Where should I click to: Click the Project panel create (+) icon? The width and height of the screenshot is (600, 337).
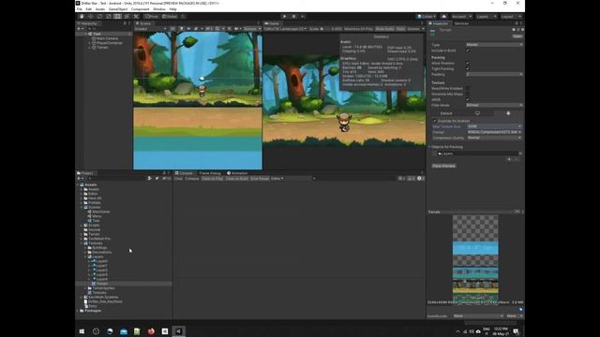[x=80, y=179]
